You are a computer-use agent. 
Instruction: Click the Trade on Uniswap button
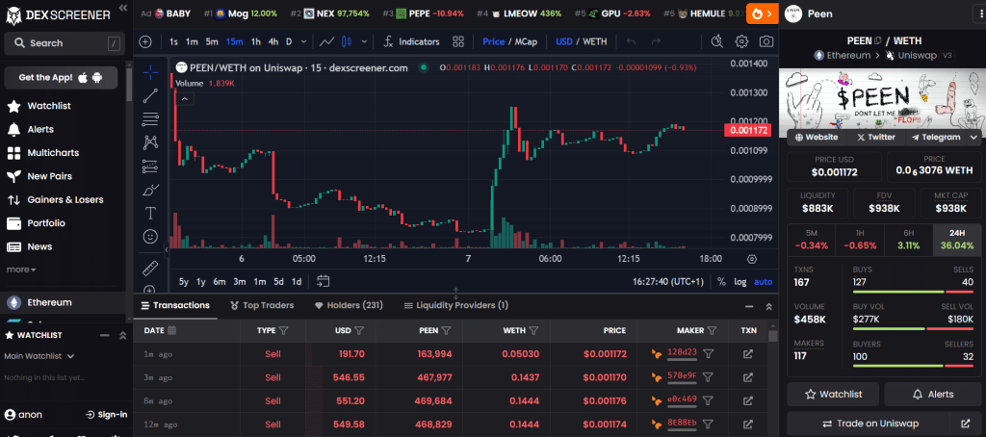(x=870, y=424)
